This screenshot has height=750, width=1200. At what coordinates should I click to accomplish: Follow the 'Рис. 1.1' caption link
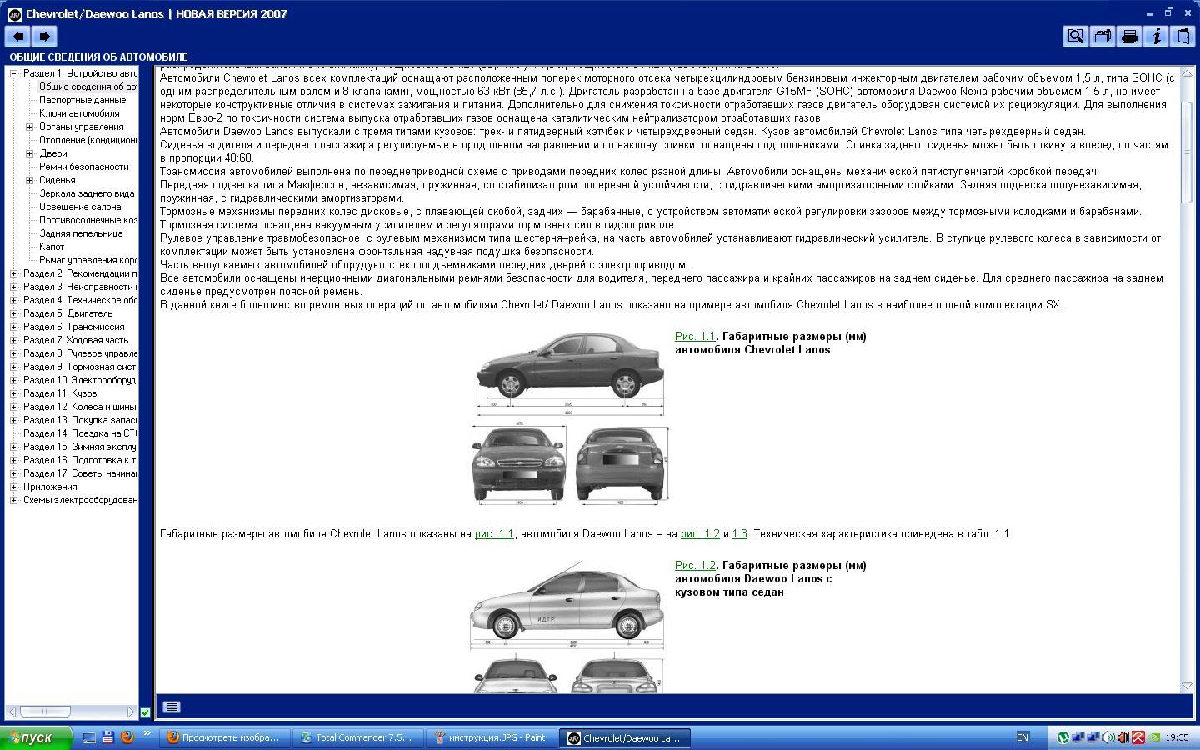click(x=695, y=337)
